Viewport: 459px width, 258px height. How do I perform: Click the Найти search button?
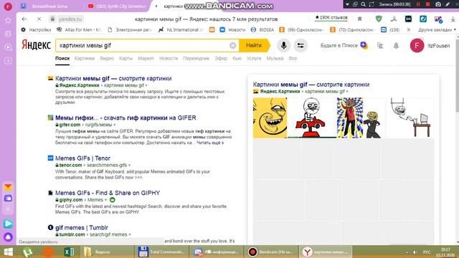(x=253, y=45)
